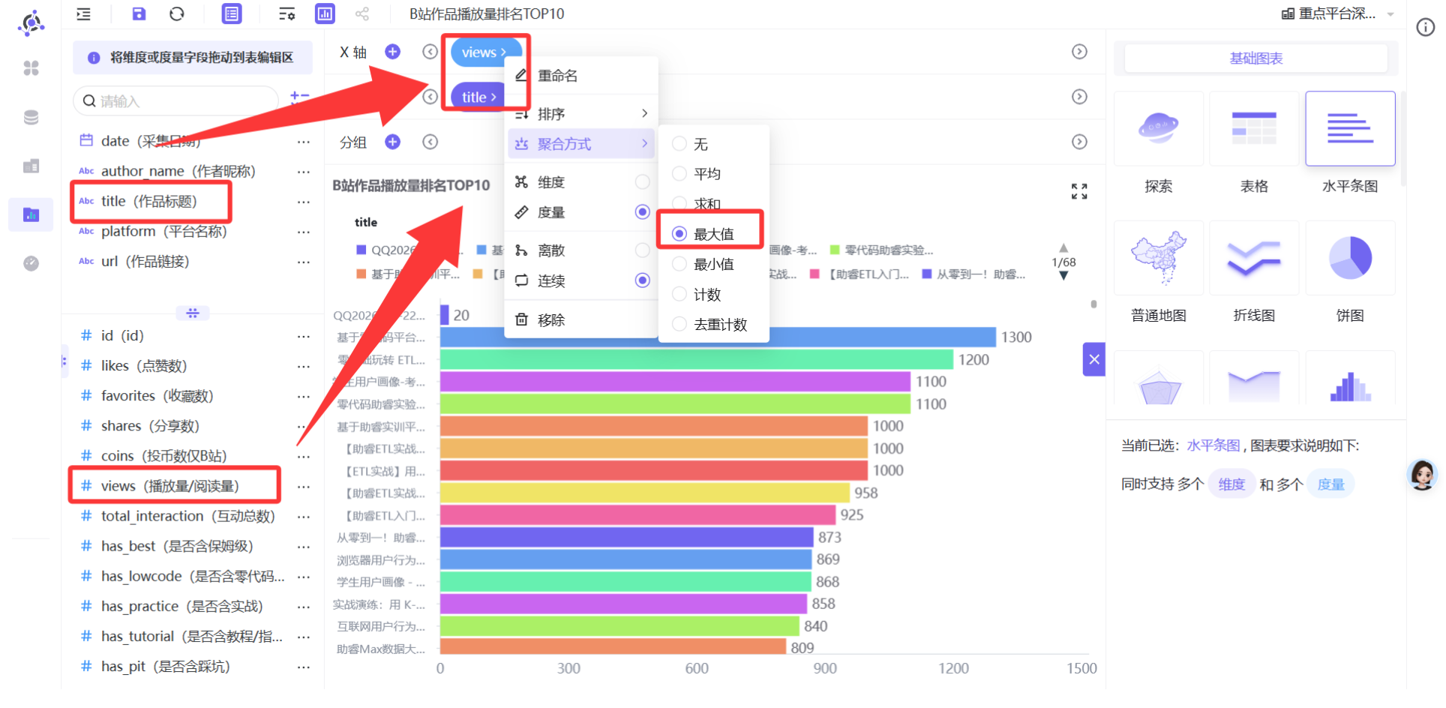Click the 水平条图 link in description
This screenshot has width=1446, height=708.
[1213, 445]
